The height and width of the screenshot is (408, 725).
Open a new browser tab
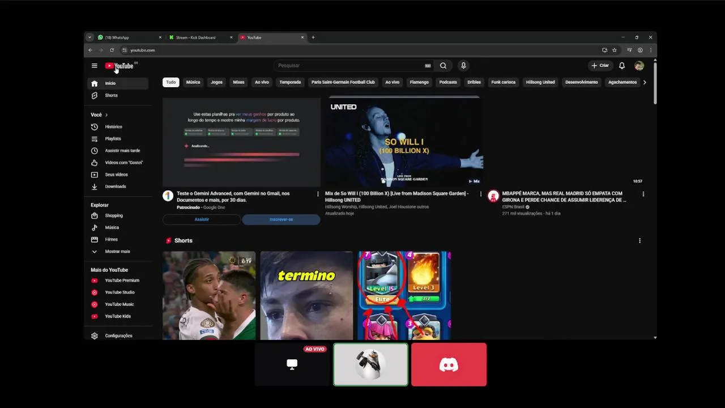point(313,37)
